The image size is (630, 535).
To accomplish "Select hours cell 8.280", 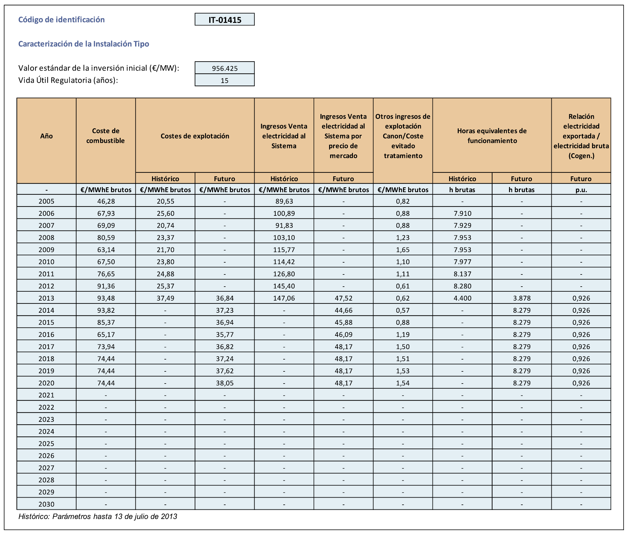I will coord(462,286).
